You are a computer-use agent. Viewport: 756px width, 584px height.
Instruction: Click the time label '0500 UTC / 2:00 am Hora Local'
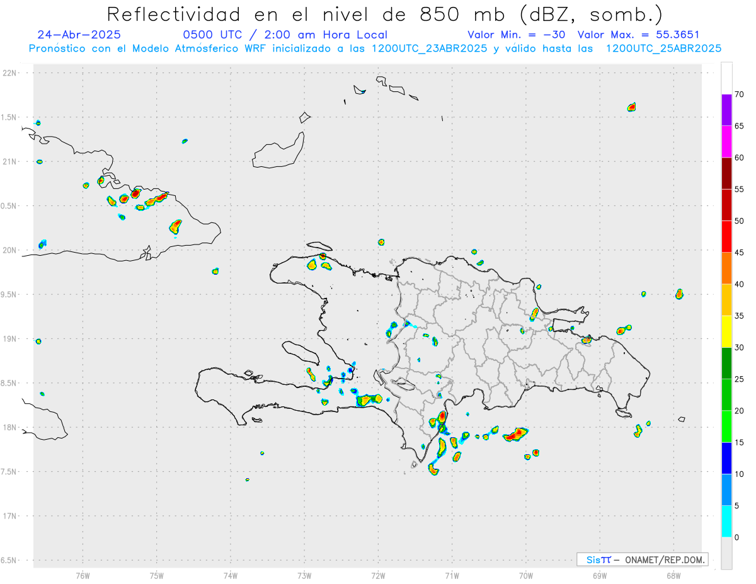(x=285, y=35)
